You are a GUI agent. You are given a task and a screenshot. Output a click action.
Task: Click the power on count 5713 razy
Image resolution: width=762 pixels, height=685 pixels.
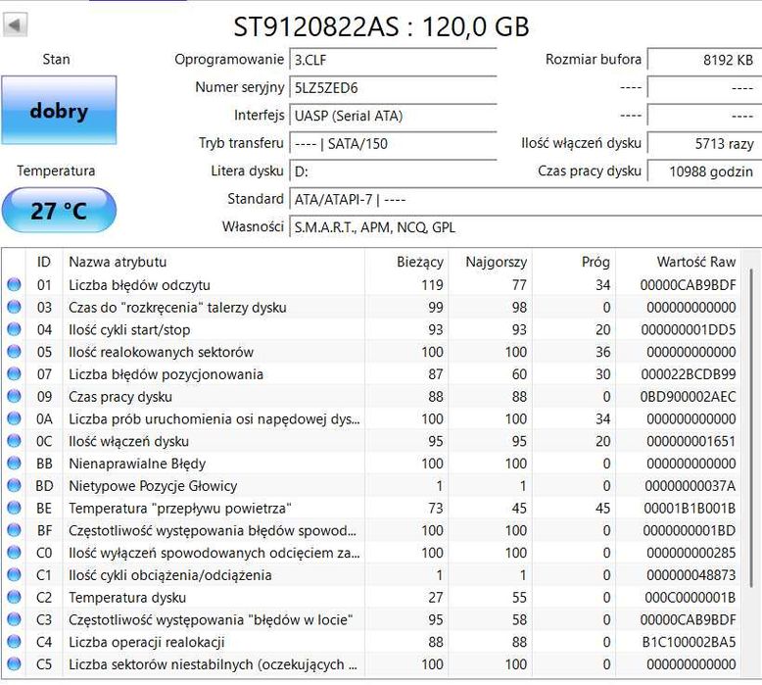pos(704,144)
